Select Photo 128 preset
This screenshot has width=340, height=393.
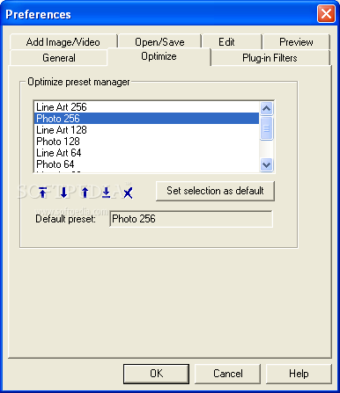click(146, 142)
